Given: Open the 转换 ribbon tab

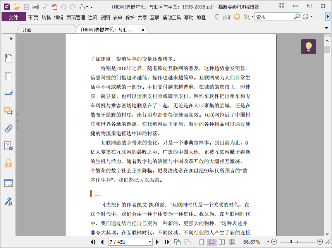Looking at the screenshot, I should click(x=46, y=17).
